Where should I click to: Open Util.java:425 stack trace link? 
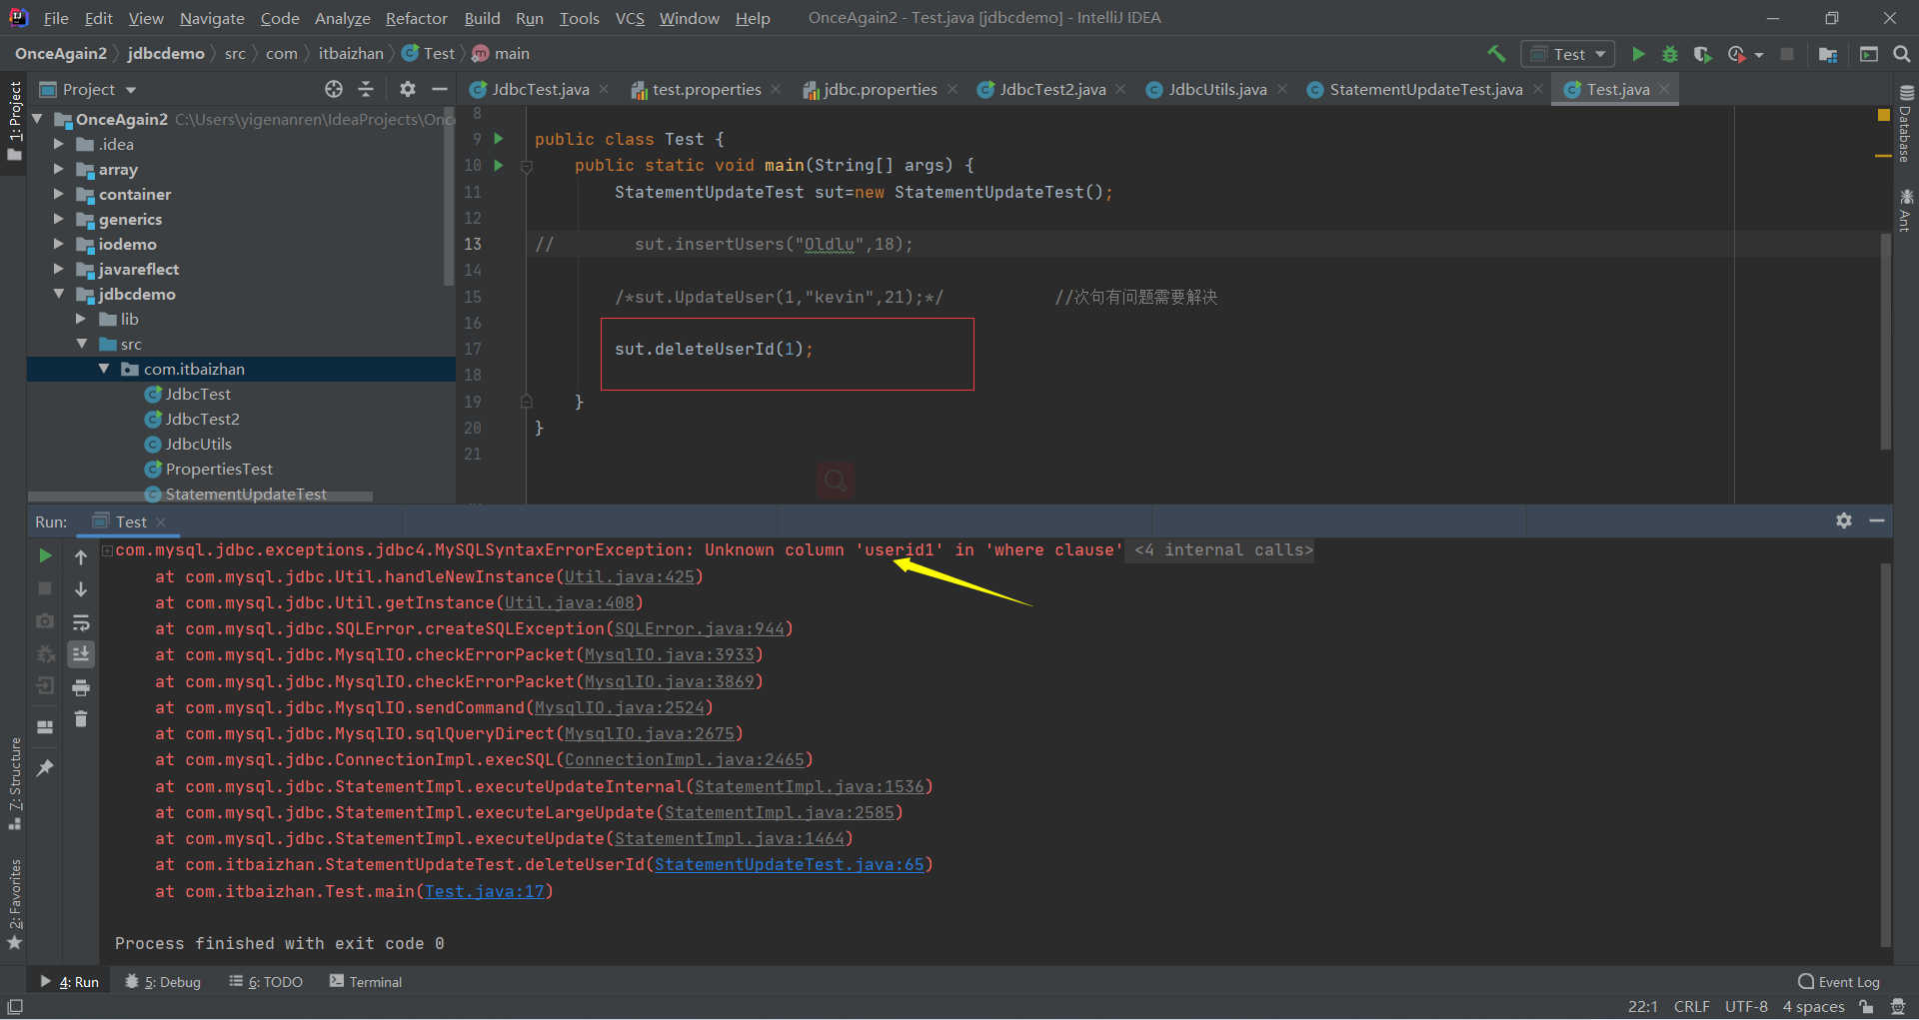click(x=630, y=576)
